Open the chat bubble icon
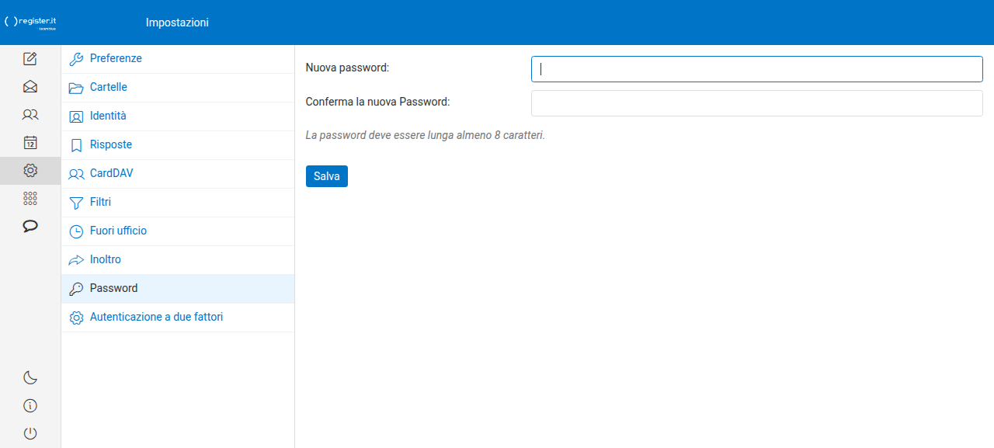The height and width of the screenshot is (448, 994). point(30,226)
